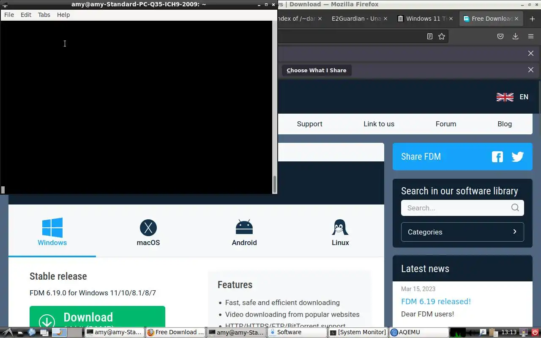Click Stable release heading text
Image resolution: width=541 pixels, height=338 pixels.
58,276
